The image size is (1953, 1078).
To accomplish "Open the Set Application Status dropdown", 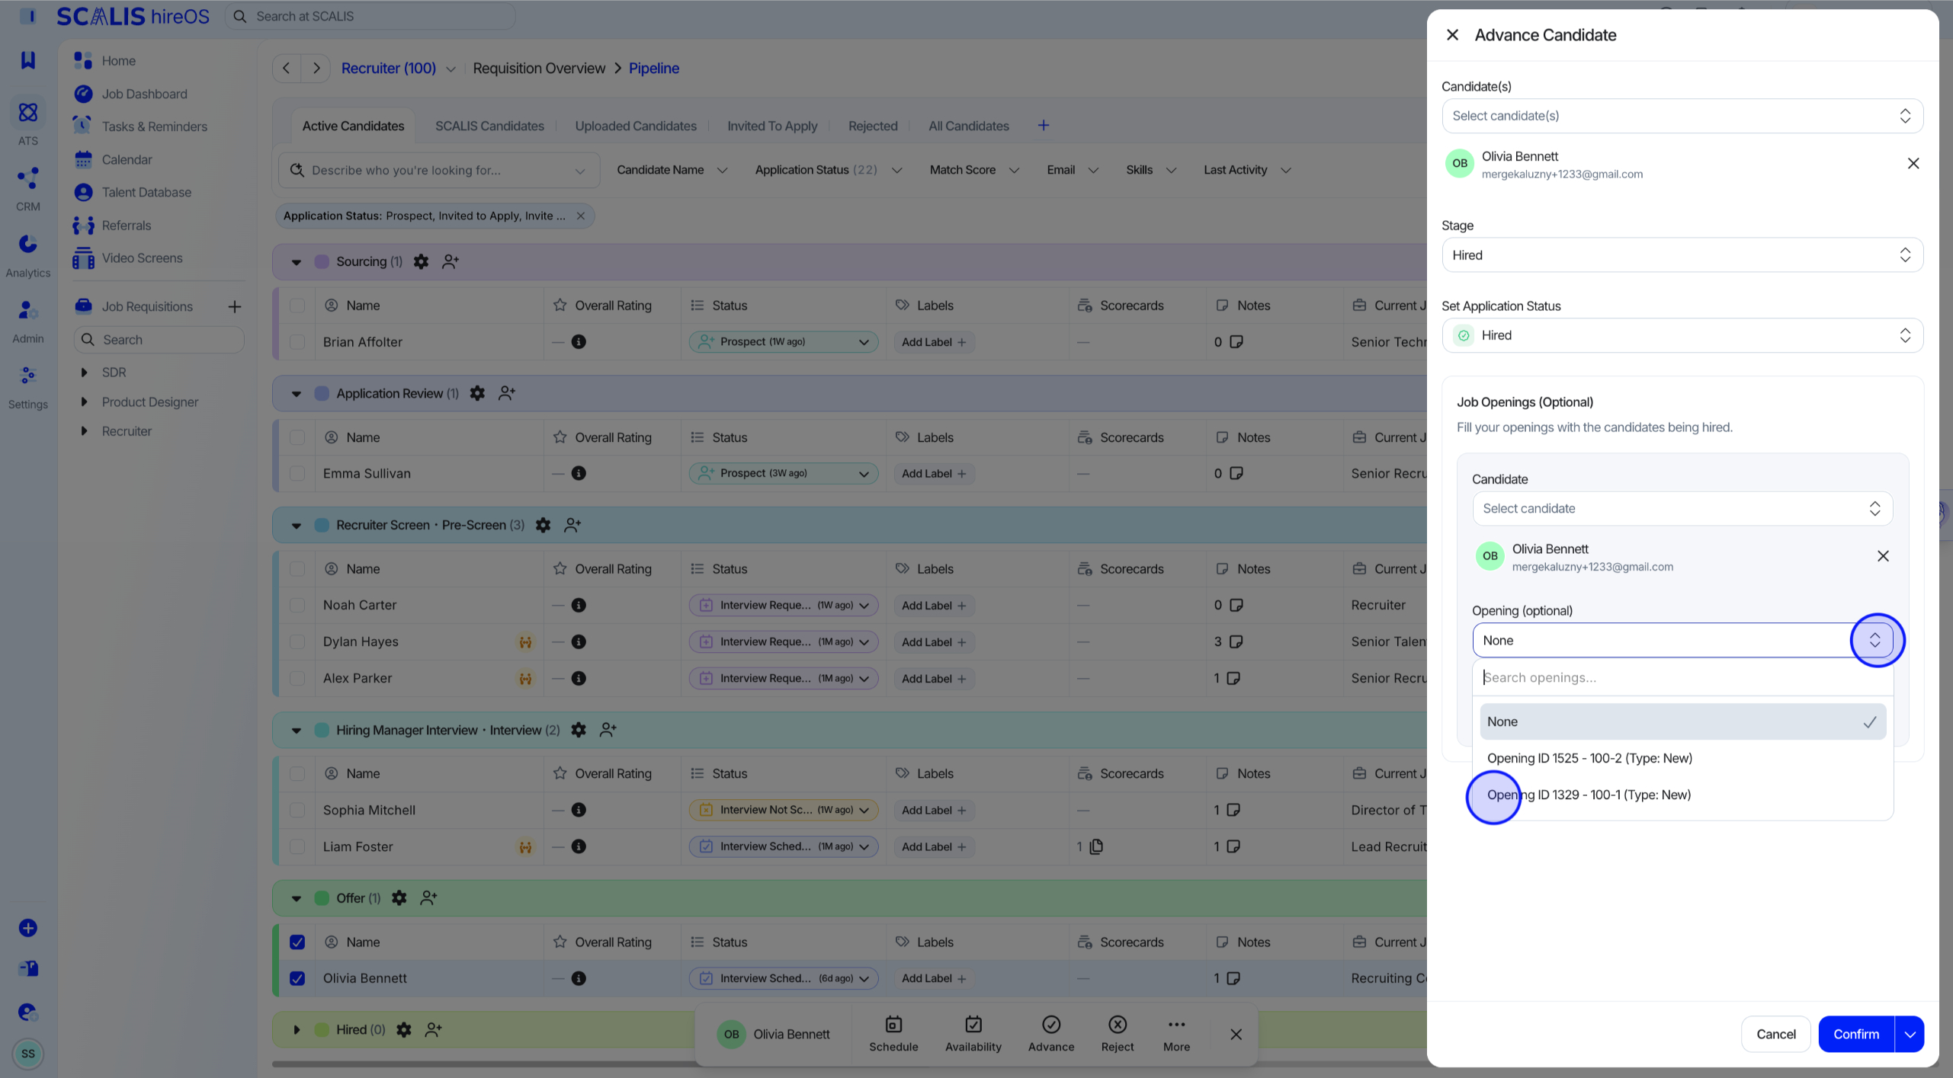I will [1682, 336].
